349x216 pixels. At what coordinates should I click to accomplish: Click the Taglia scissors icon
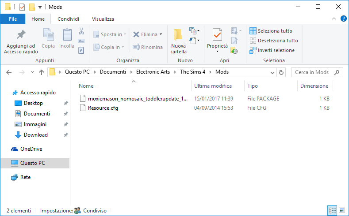[81, 31]
